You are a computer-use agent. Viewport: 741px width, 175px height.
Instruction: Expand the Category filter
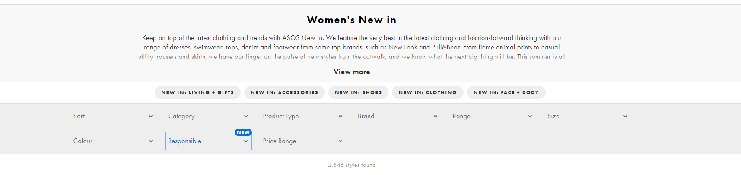coord(208,116)
